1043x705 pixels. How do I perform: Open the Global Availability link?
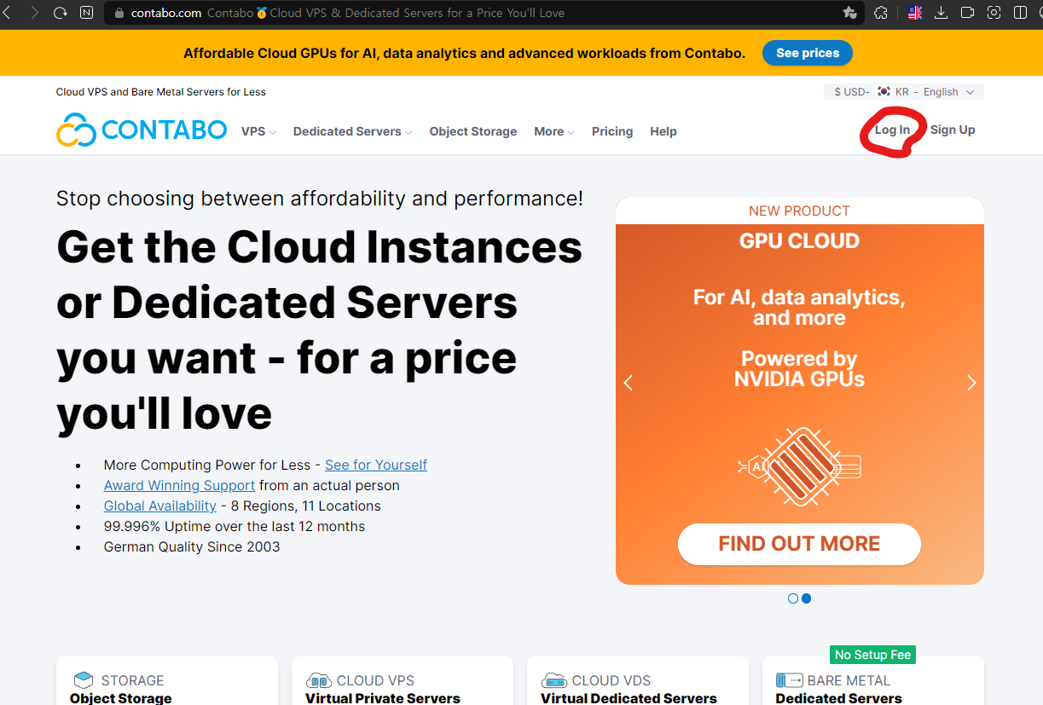pyautogui.click(x=160, y=506)
